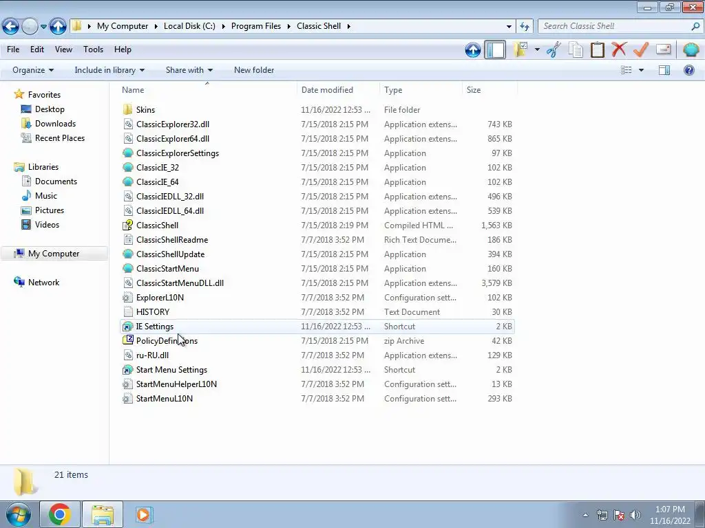Click the Up button beside address bar
The image size is (705, 528).
[x=58, y=27]
